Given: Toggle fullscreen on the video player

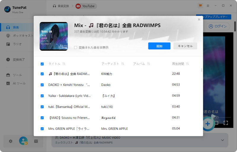Looking at the screenshot, I should (226, 123).
